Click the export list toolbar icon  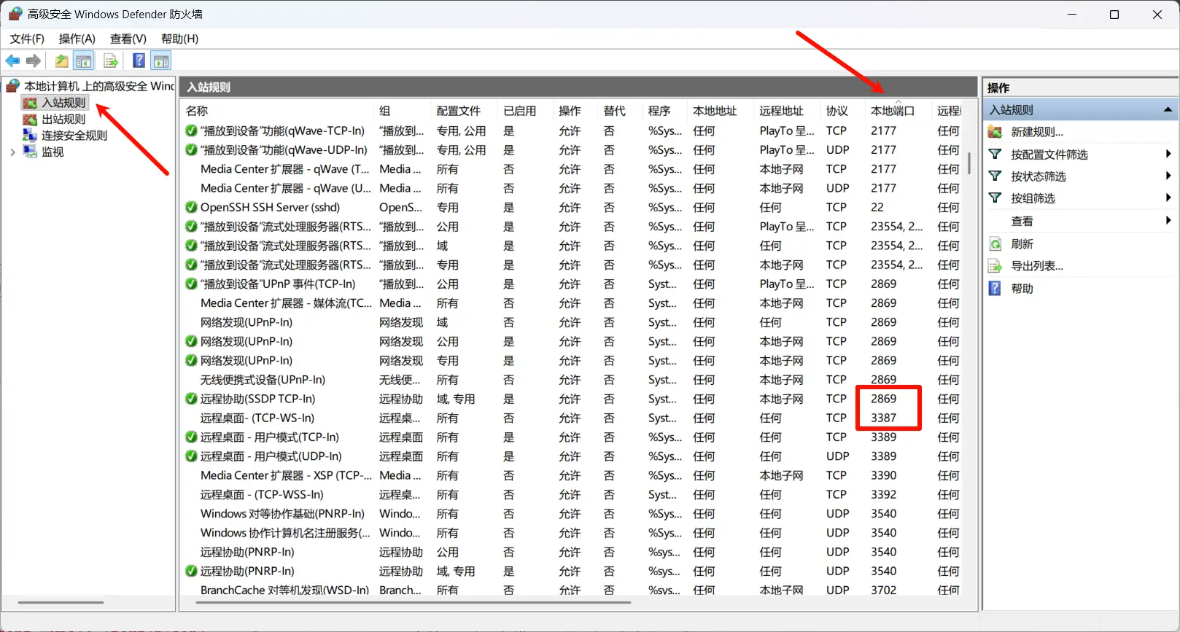111,61
